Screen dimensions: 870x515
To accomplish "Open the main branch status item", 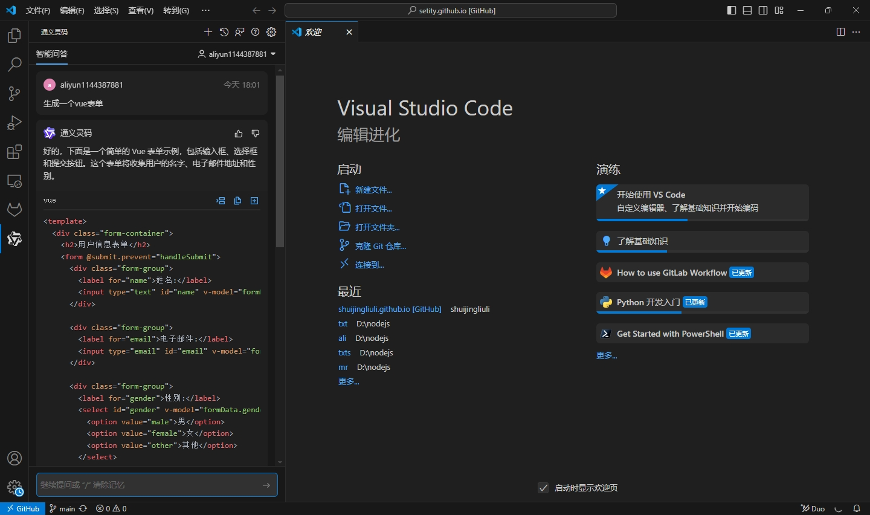I will (x=62, y=508).
